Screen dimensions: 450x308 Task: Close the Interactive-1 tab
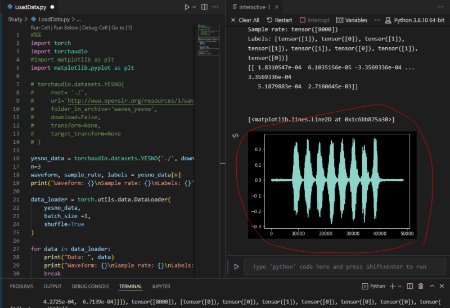pos(276,7)
